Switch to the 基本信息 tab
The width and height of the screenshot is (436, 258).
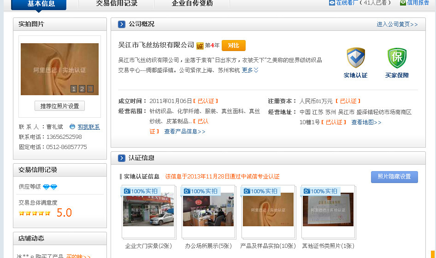coord(39,4)
